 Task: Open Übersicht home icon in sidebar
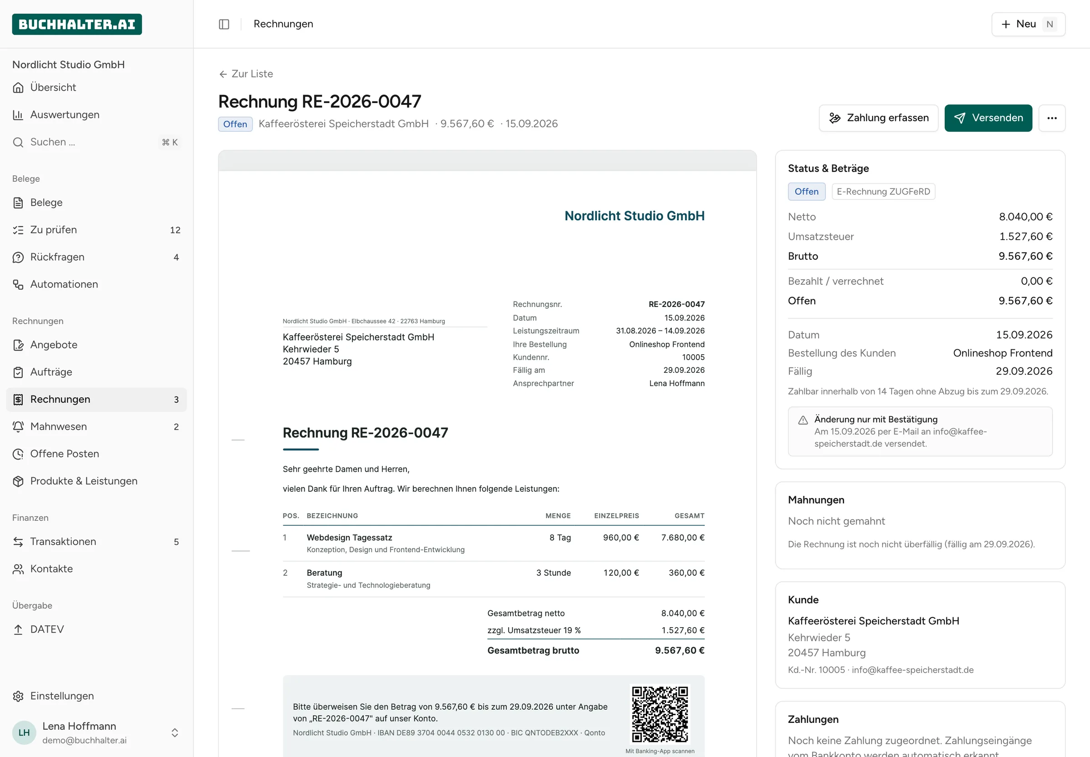18,88
